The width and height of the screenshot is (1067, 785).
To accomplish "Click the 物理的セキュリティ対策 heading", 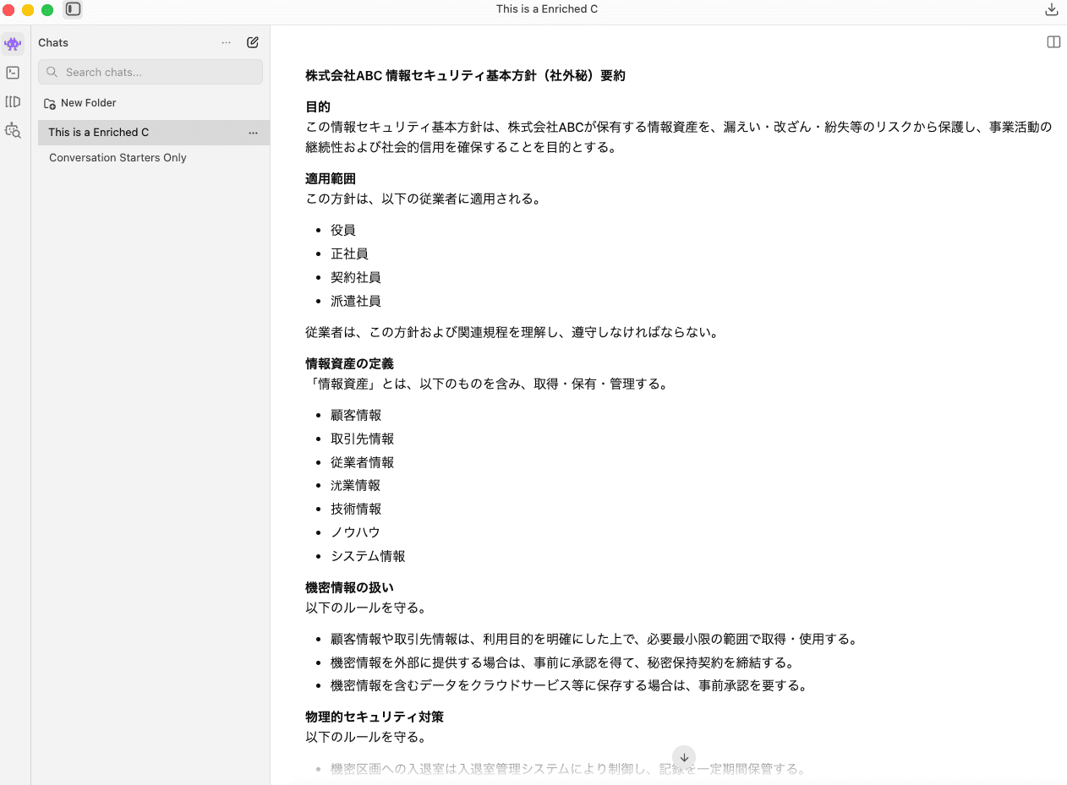I will click(x=375, y=717).
